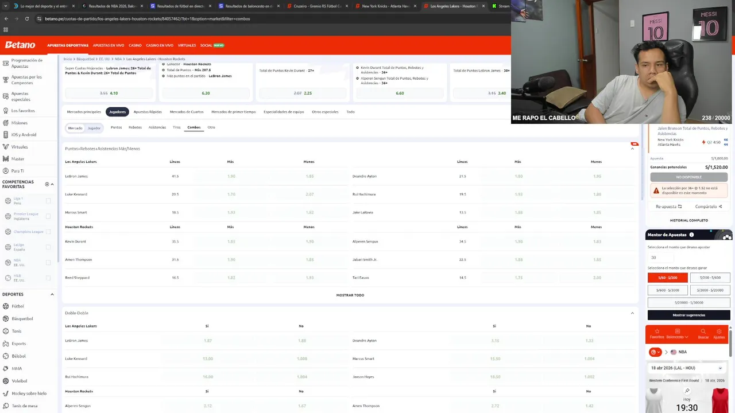Click Compártelo share button
Screen dimensions: 735x413
click(709, 206)
